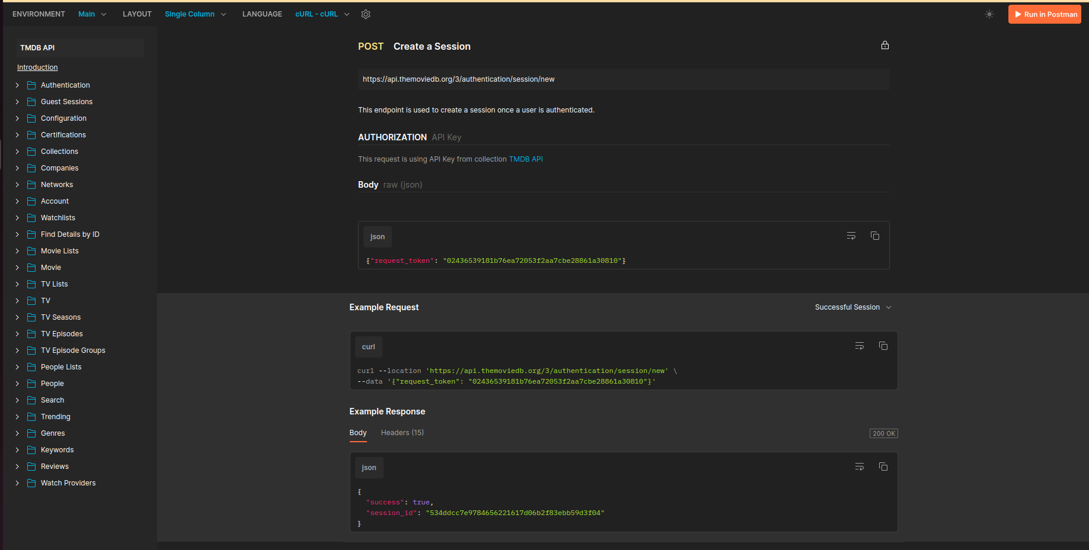
Task: Select the Body response tab
Action: pos(358,433)
